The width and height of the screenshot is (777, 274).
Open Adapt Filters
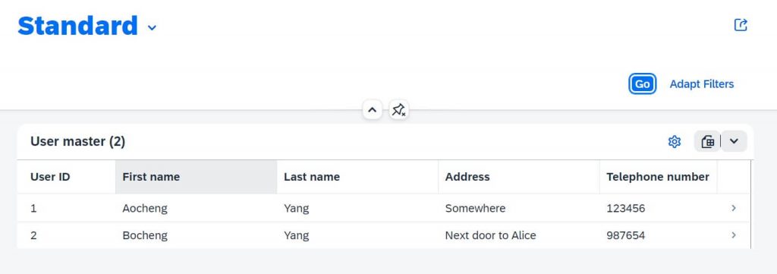click(x=702, y=83)
